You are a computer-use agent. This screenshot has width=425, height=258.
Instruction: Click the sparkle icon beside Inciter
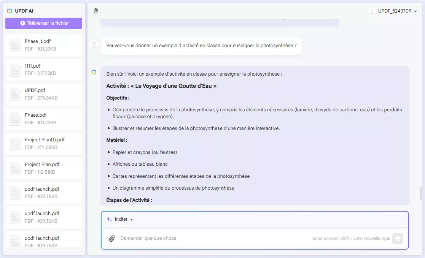pyautogui.click(x=108, y=219)
